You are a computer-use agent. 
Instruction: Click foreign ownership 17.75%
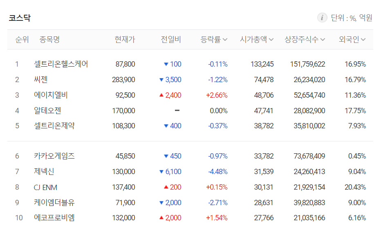[355, 111]
